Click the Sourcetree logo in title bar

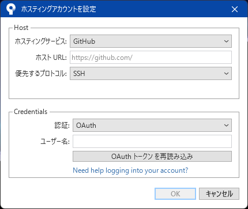point(10,9)
